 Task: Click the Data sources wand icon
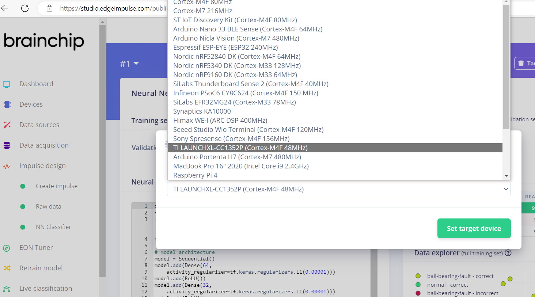[7, 125]
